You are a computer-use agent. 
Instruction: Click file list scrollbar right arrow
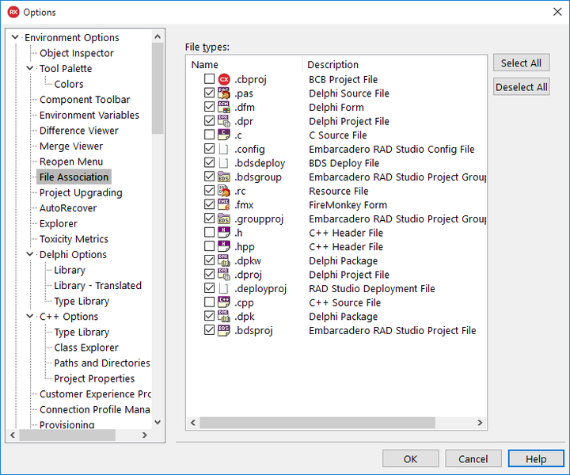480,423
